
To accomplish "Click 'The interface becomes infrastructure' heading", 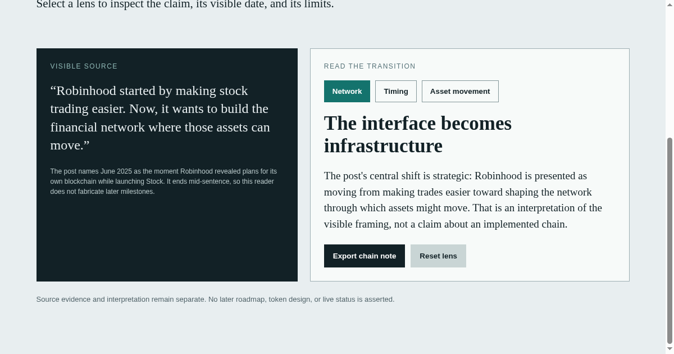I will coord(417,134).
